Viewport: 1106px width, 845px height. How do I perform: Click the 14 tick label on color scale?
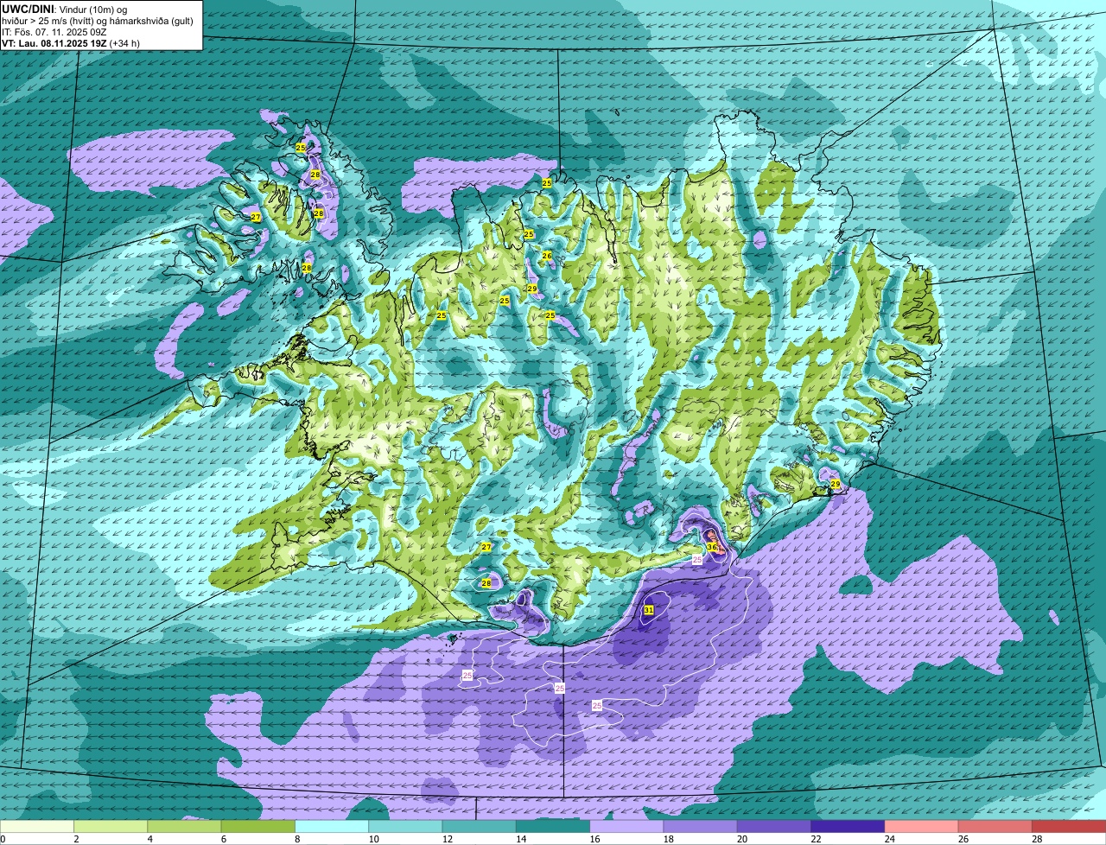pyautogui.click(x=520, y=839)
